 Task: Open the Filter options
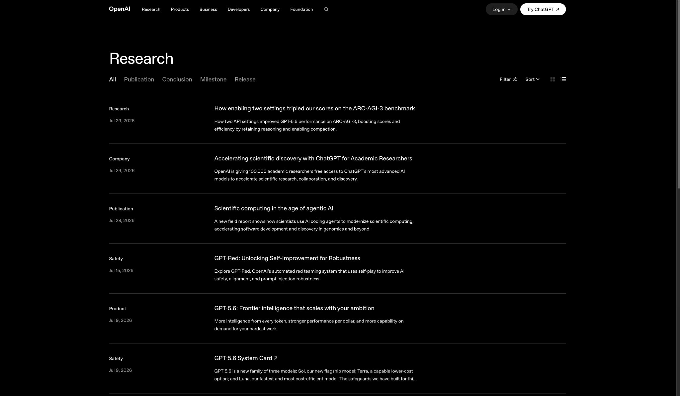click(508, 79)
